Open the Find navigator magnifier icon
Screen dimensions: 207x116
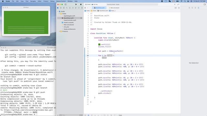[x=67, y=8]
